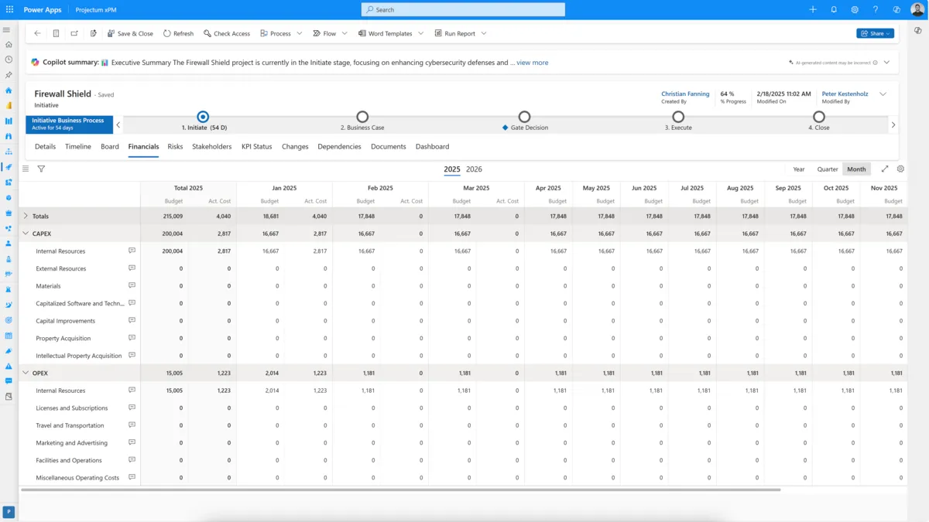Click the Share button
This screenshot has width=929, height=522.
(x=875, y=33)
